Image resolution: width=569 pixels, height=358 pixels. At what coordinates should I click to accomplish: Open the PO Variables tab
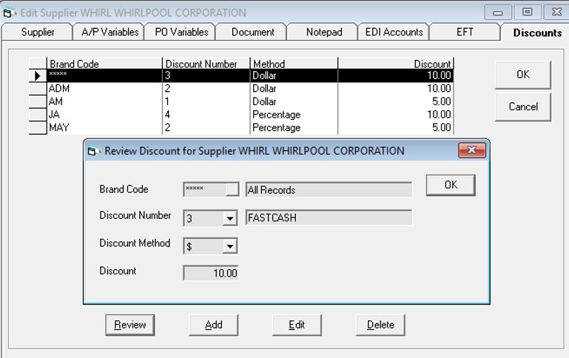click(x=181, y=32)
